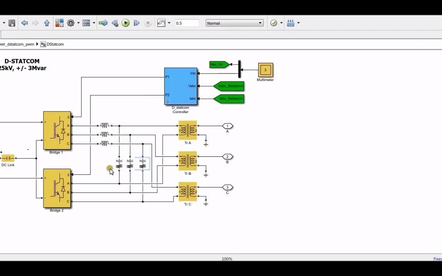
Task: Select the D_statcom Controller blue block
Action: (181, 86)
